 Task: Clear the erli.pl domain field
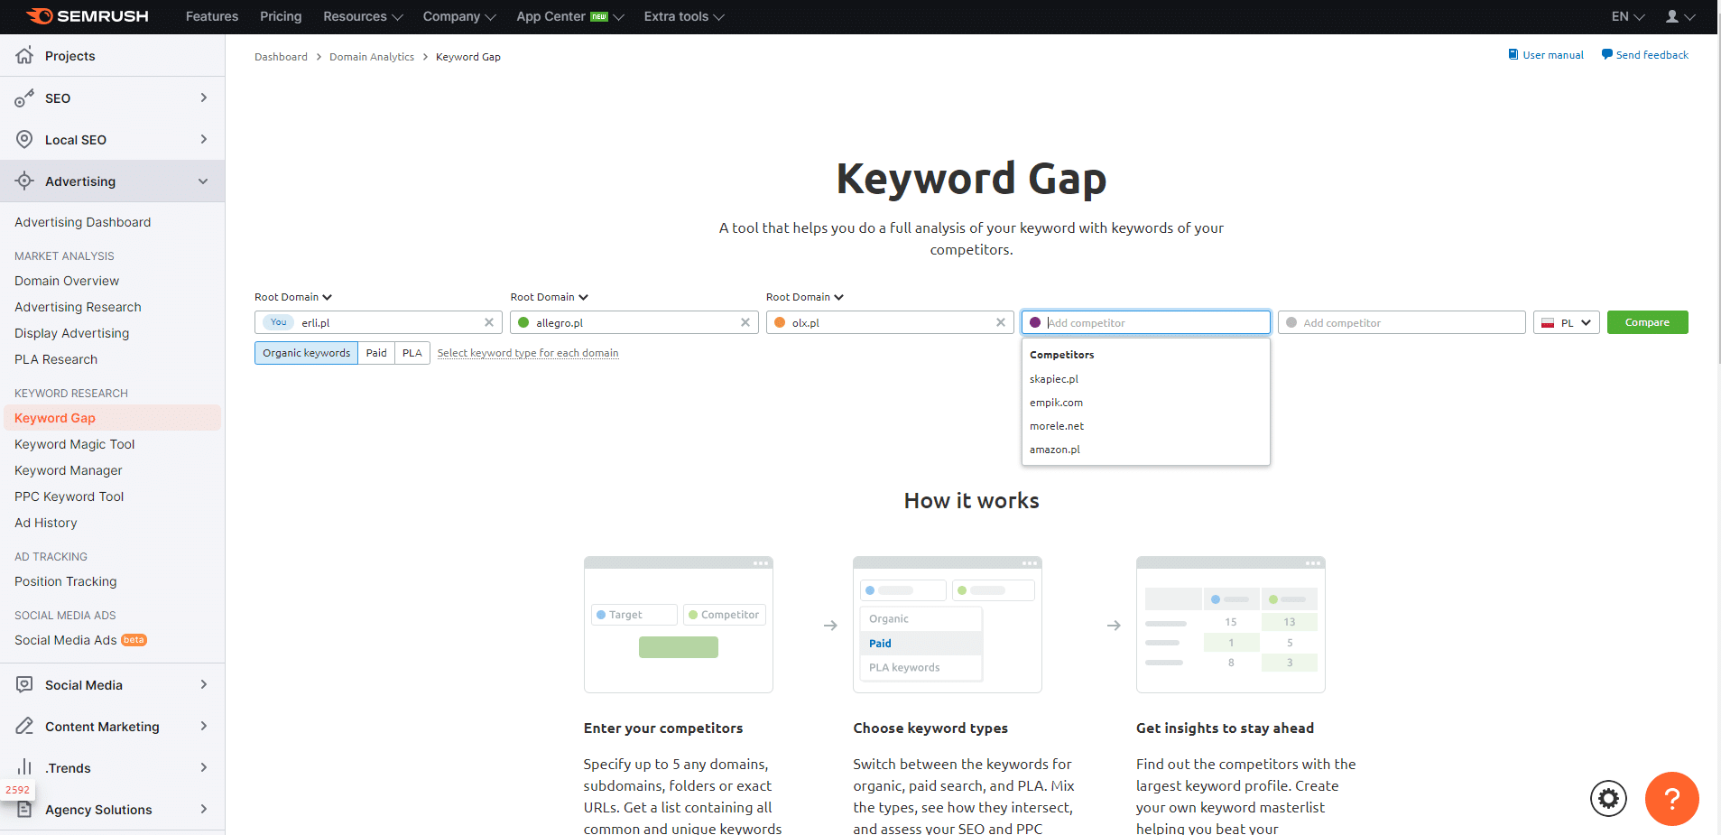coord(489,322)
